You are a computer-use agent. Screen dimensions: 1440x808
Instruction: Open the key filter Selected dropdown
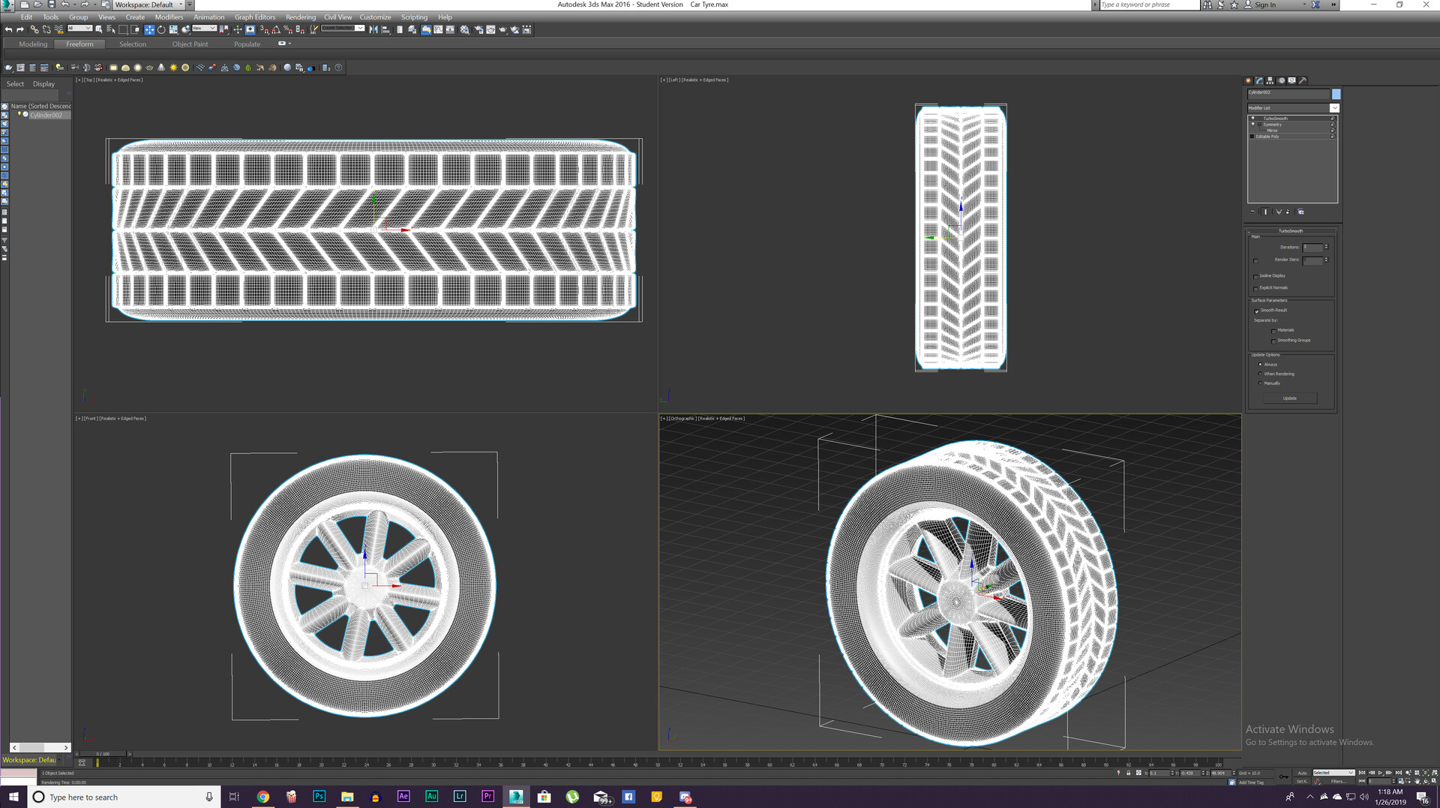coord(1333,773)
